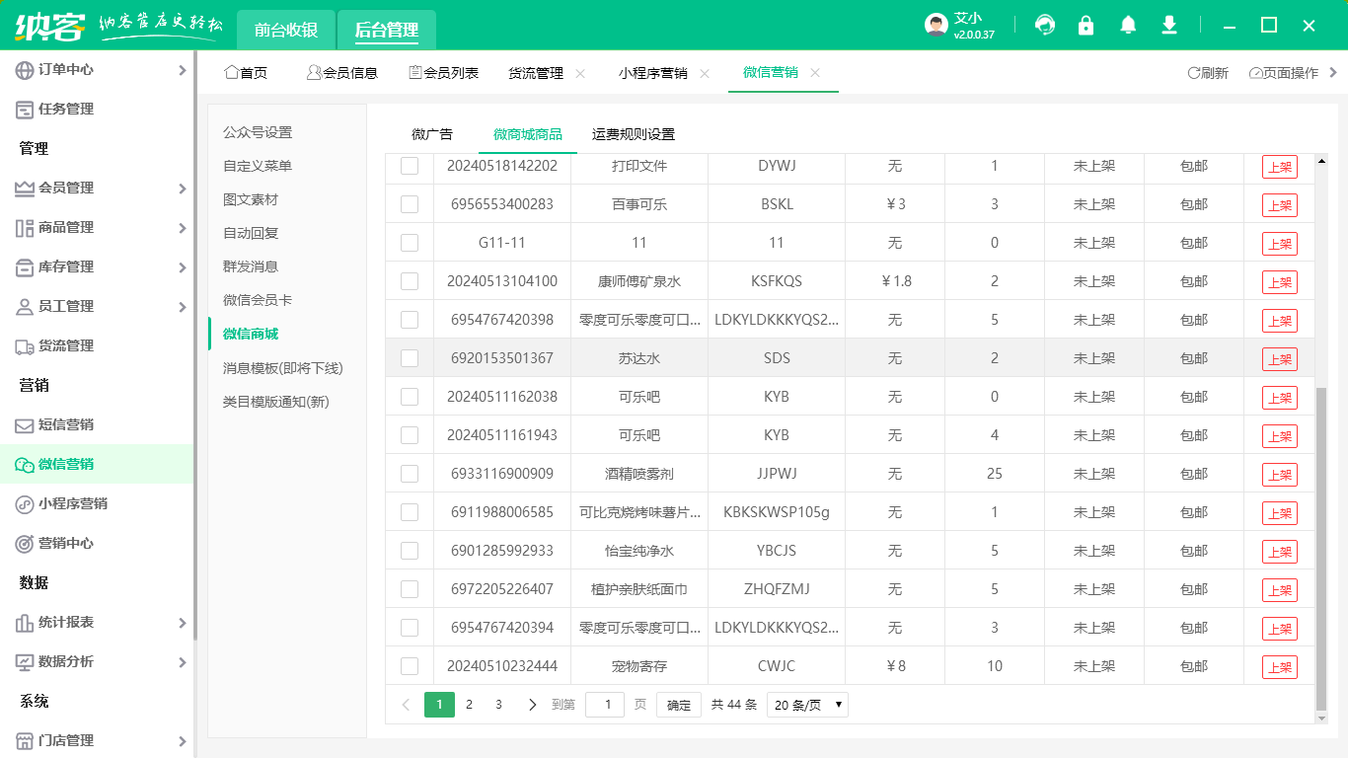Open 微信会员卡 in the side menu
The height and width of the screenshot is (758, 1348).
click(x=258, y=300)
